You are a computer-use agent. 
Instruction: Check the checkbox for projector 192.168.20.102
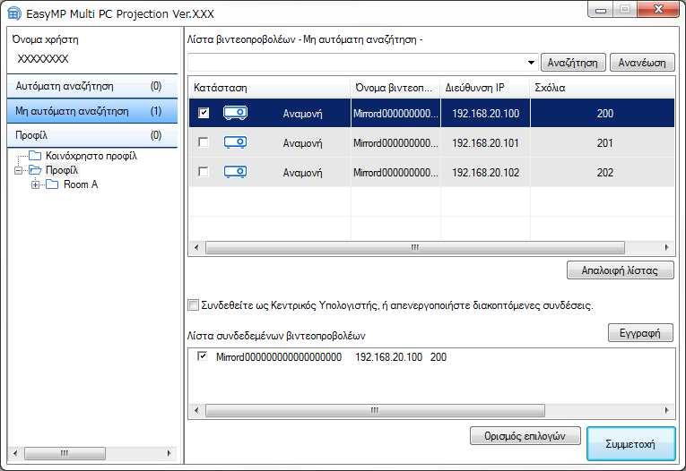point(204,171)
